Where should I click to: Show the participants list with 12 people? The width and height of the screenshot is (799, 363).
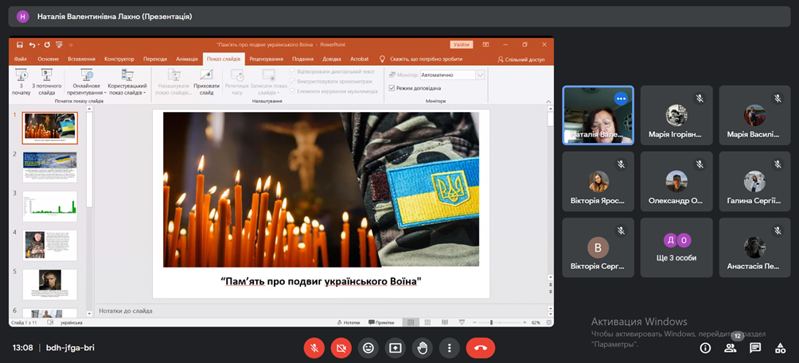(730, 348)
